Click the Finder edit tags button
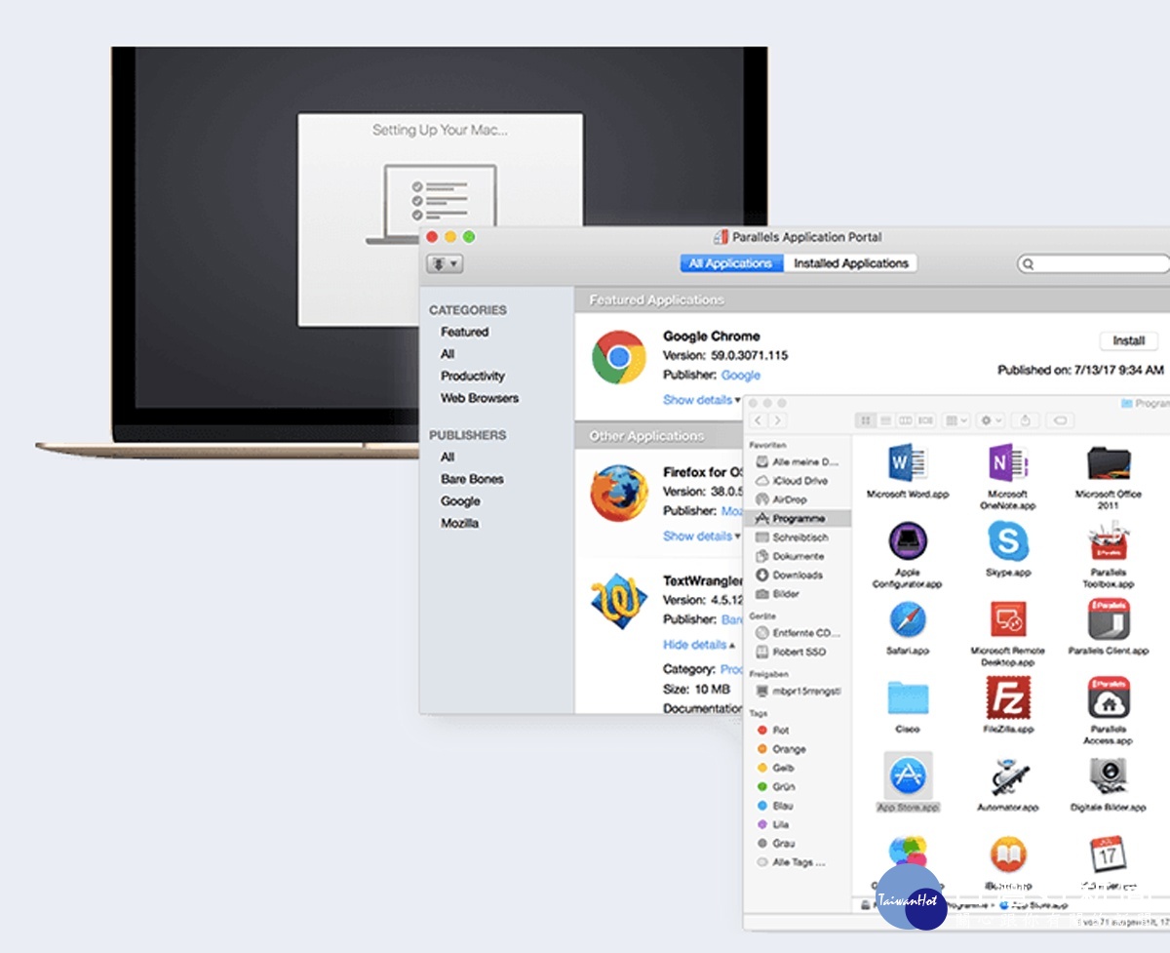 coord(1060,420)
